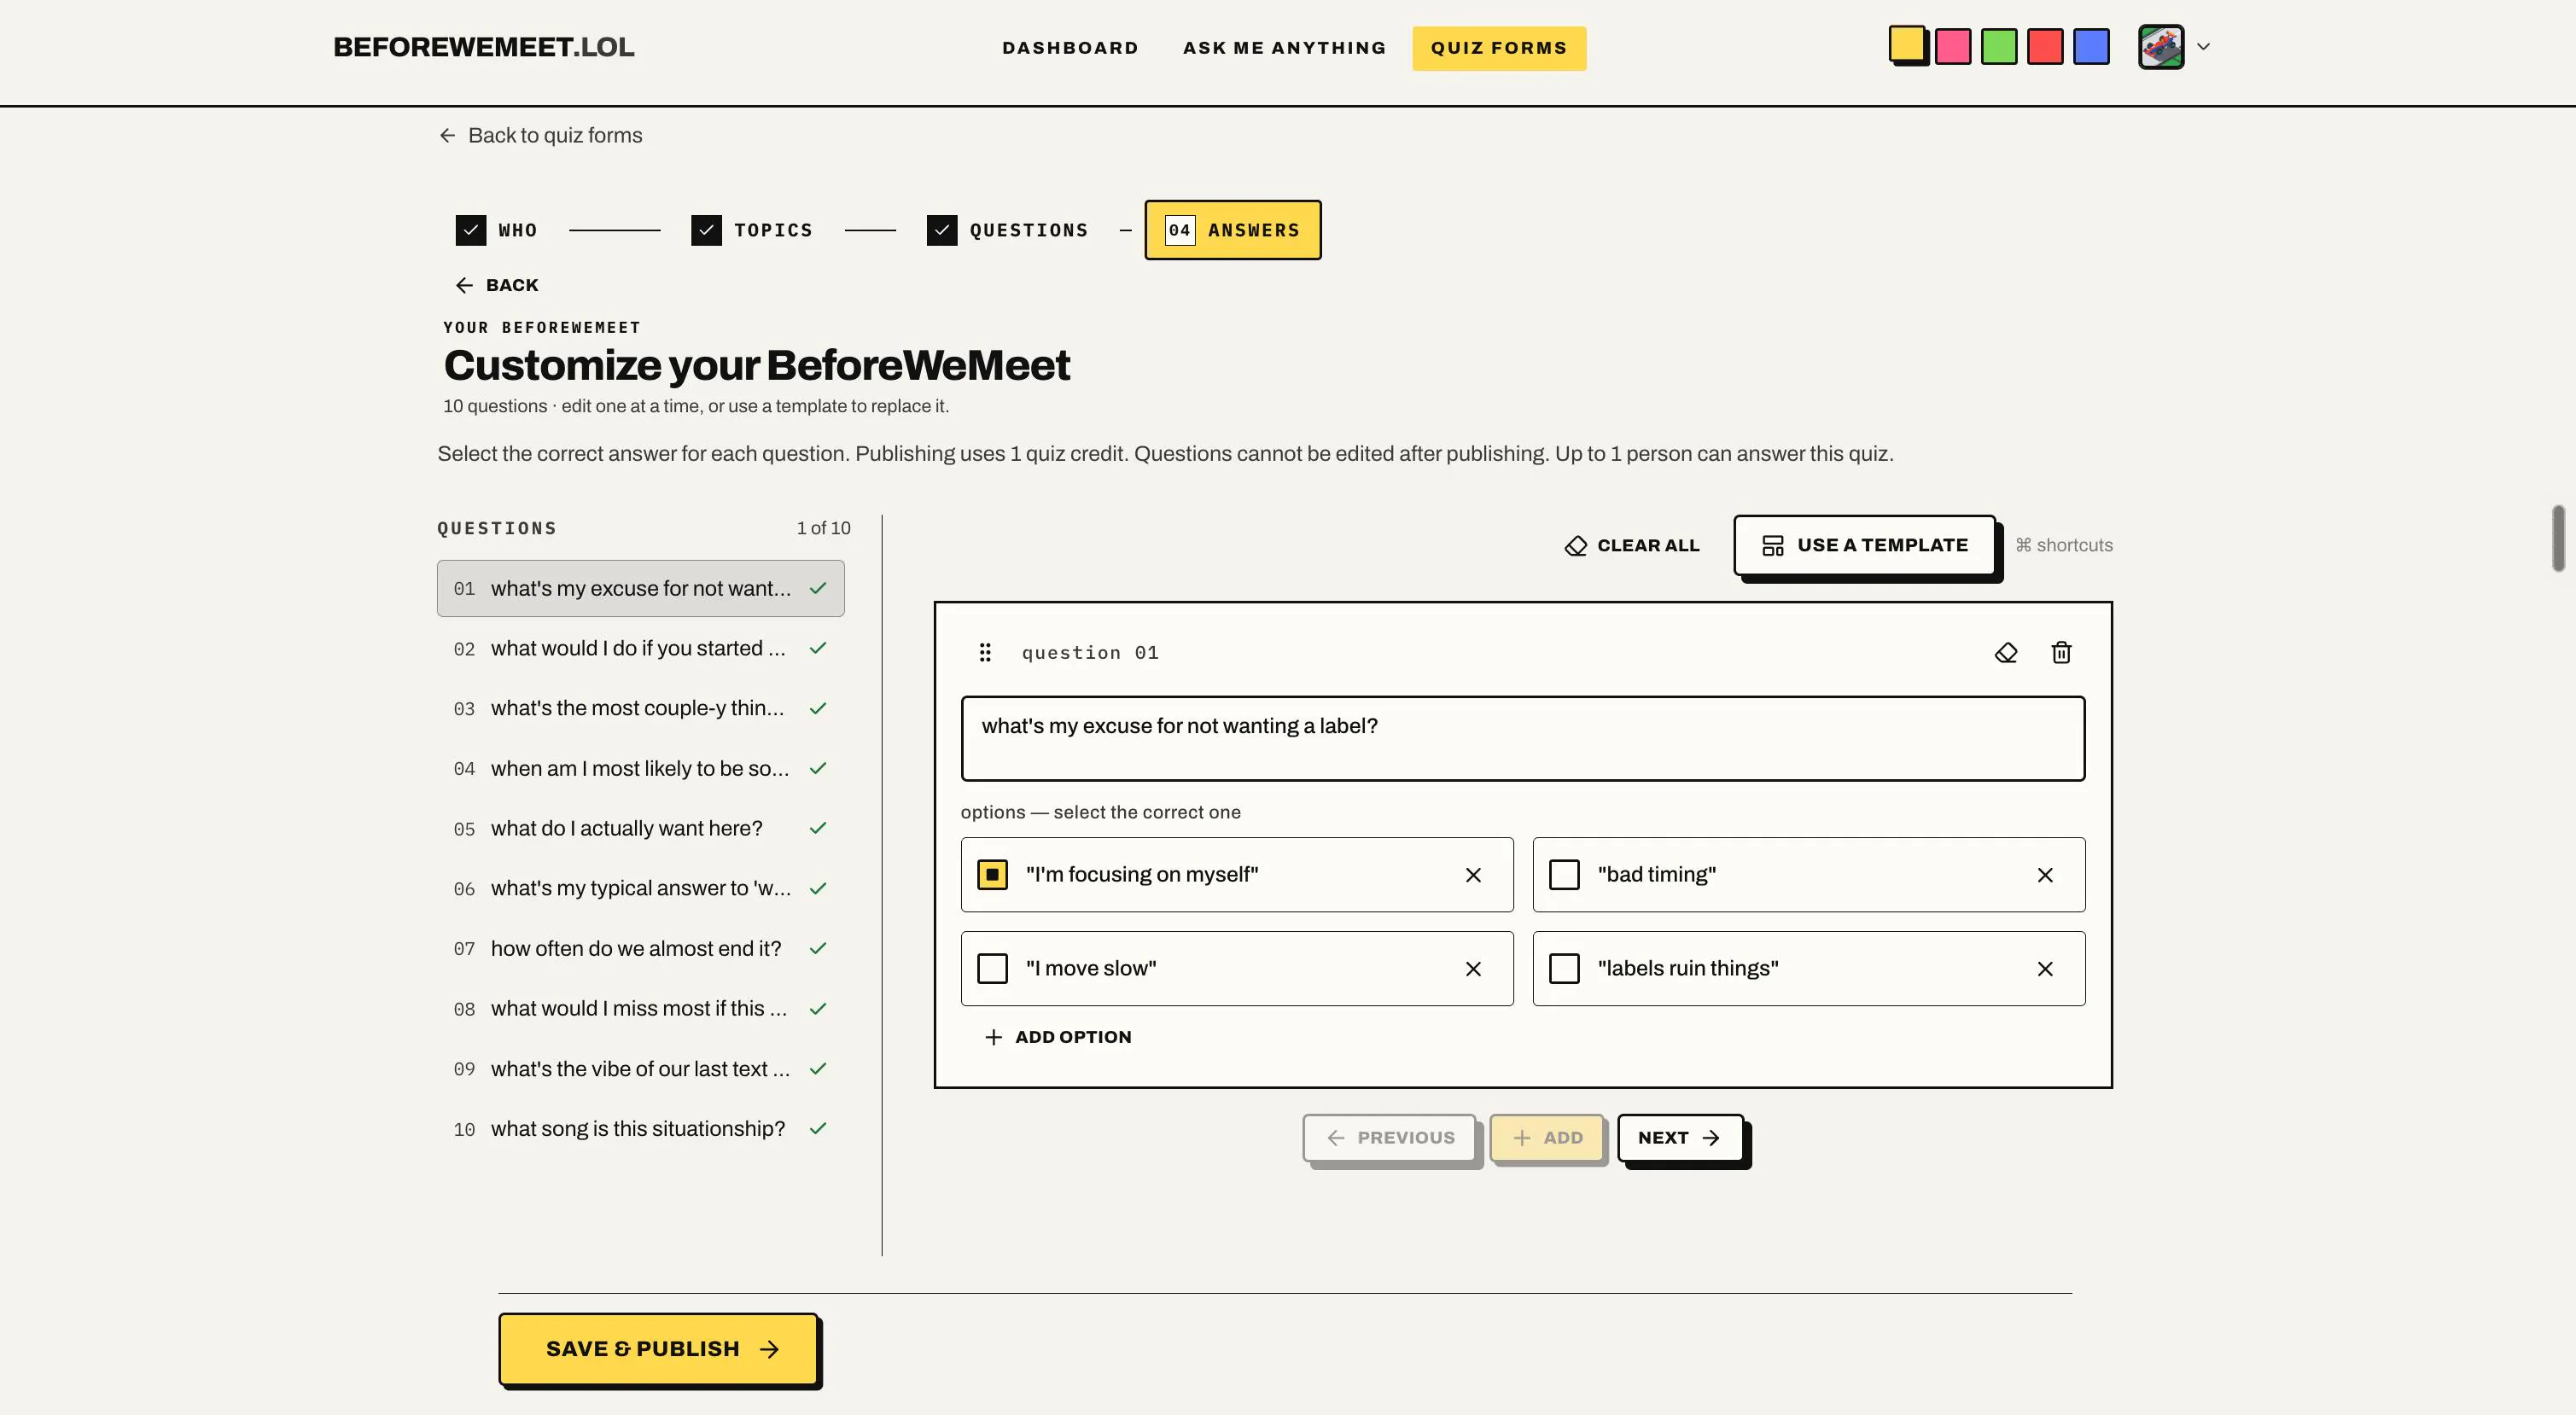Select the 04 ANSWERS step
Screen dimensions: 2576x1415
[x=1233, y=230]
